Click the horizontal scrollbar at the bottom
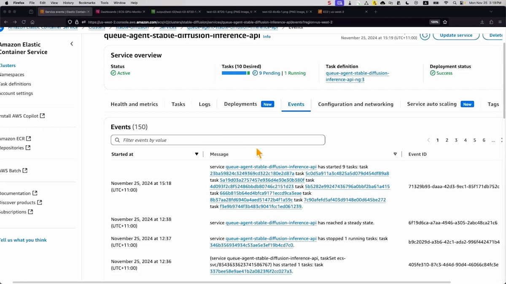The height and width of the screenshot is (284, 506). (232, 282)
